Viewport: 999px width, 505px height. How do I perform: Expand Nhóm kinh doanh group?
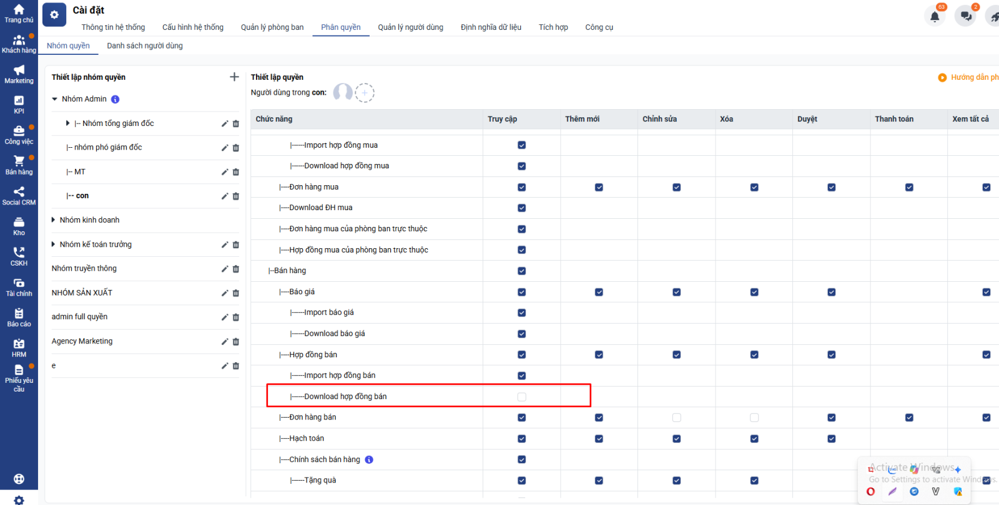53,220
